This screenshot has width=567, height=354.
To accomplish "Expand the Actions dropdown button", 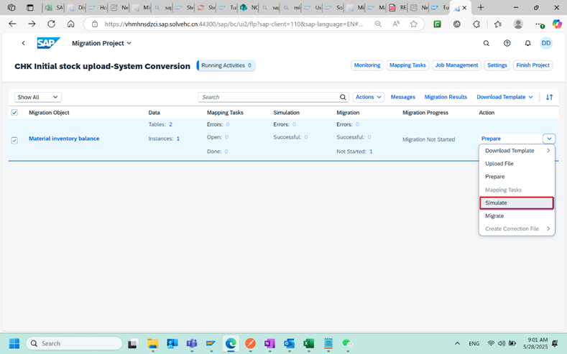I will click(368, 97).
